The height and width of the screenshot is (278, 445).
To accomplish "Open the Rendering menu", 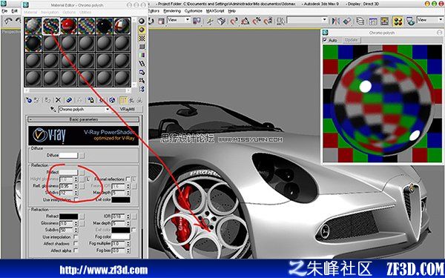I will coord(172,11).
